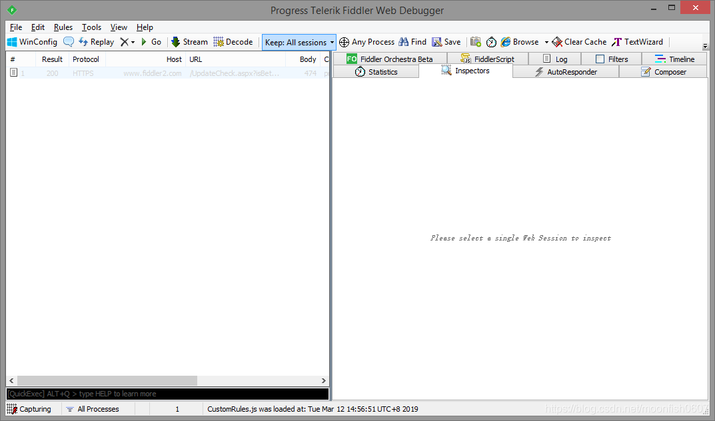This screenshot has width=715, height=421.
Task: Open the TextWizard tool
Action: pos(637,42)
